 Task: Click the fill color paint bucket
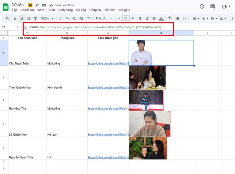point(170,18)
